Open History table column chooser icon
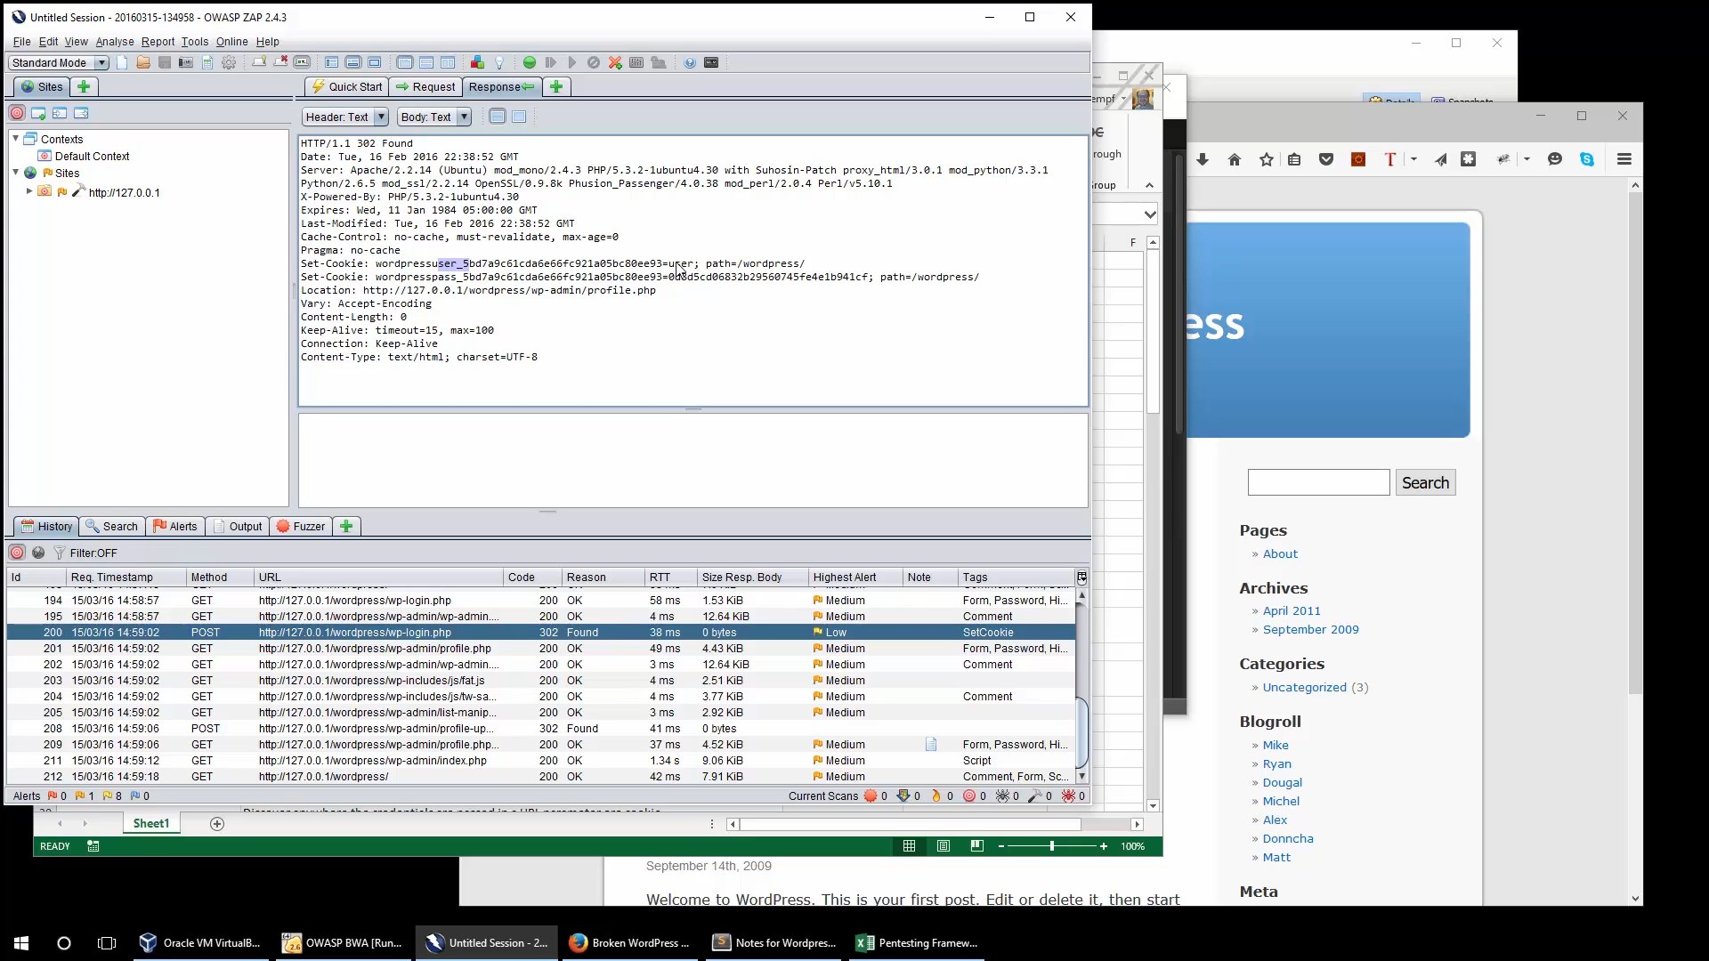Viewport: 1709px width, 961px height. (1081, 577)
